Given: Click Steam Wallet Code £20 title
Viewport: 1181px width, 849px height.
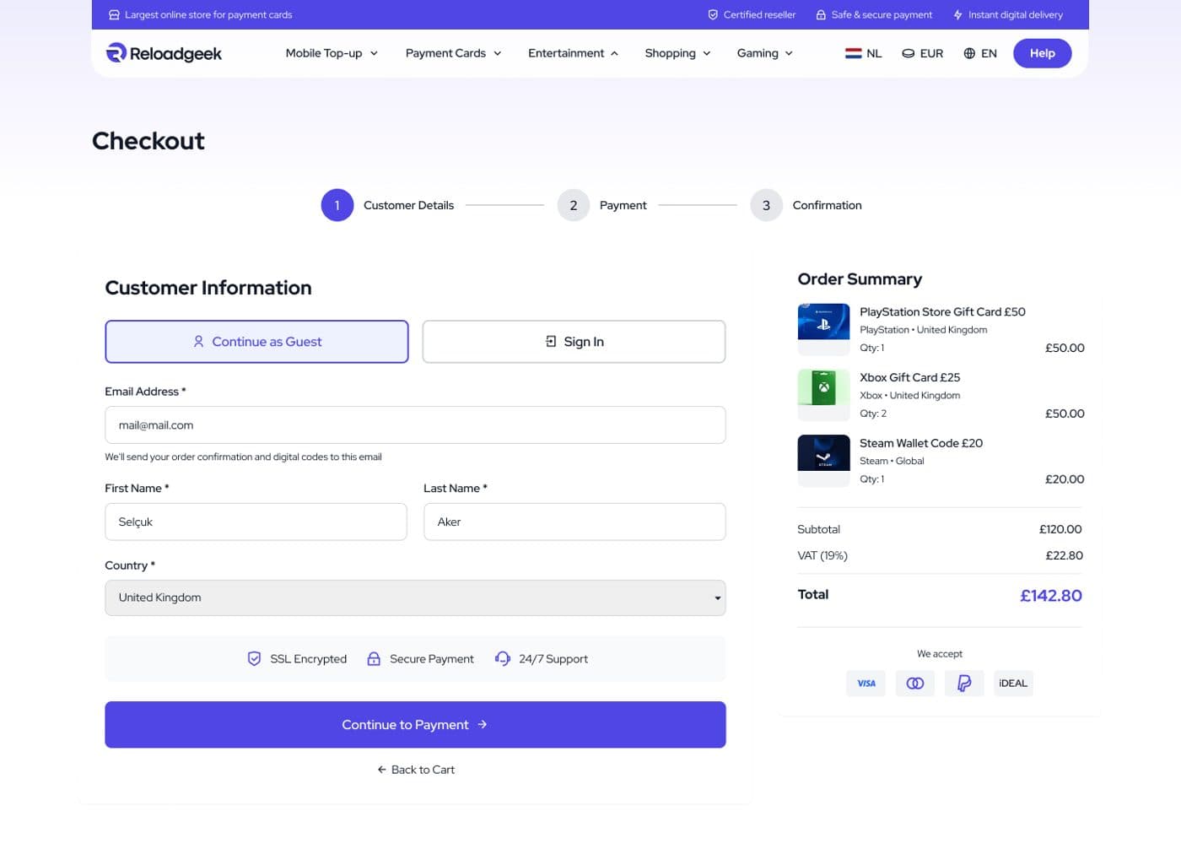Looking at the screenshot, I should [920, 443].
